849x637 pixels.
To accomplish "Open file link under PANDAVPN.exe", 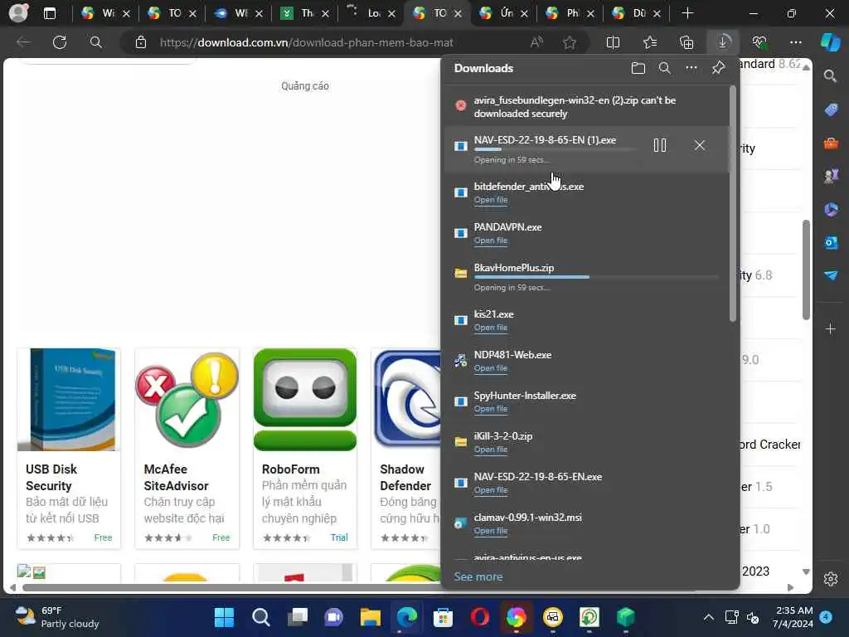I will [491, 241].
